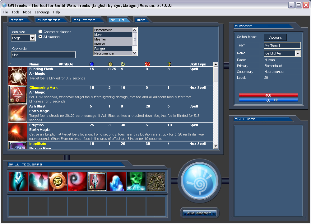This screenshot has height=224, width=311.
Task: Click the red health bar showing 480
Action: (268, 95)
